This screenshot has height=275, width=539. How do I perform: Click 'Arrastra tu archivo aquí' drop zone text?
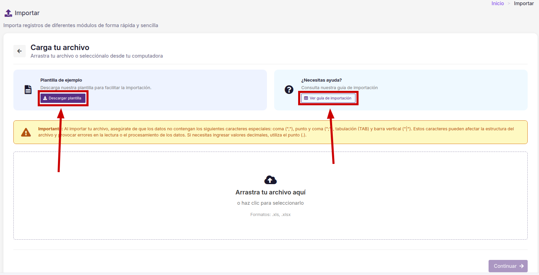(x=270, y=192)
